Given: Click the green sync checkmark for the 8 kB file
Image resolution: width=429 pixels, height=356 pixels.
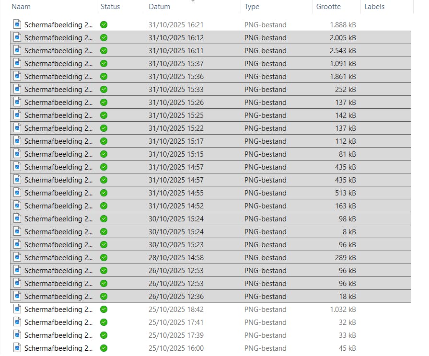Looking at the screenshot, I should [x=104, y=231].
